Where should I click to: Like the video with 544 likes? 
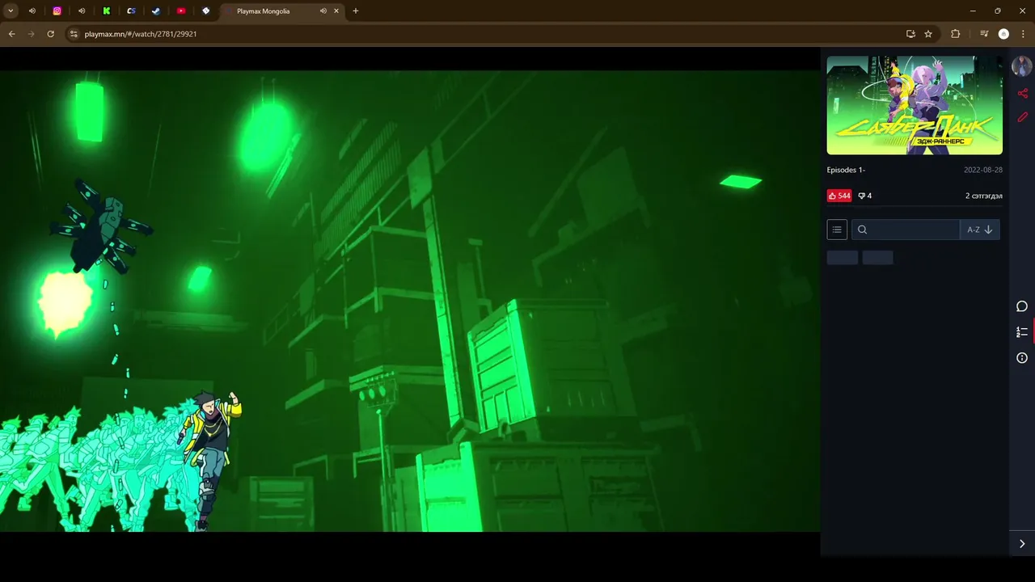pos(839,196)
